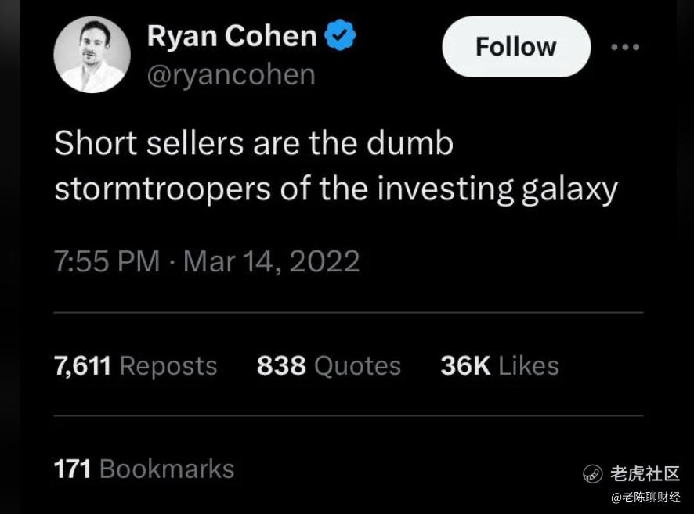Click the 7:55 PM timestamp

tap(107, 261)
